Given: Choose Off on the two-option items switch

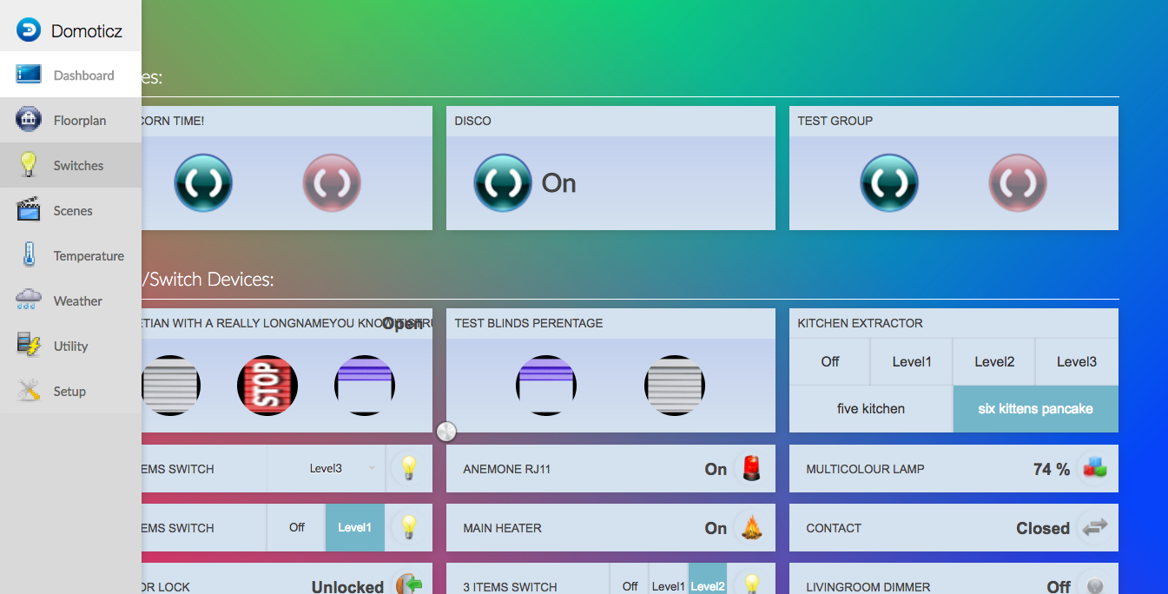Looking at the screenshot, I should click(x=297, y=528).
